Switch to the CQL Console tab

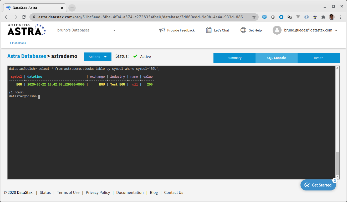click(277, 58)
